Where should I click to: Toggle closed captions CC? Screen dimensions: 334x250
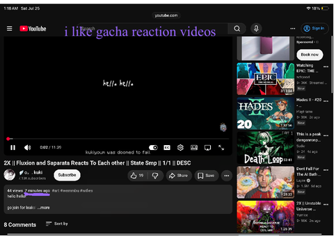[167, 147]
